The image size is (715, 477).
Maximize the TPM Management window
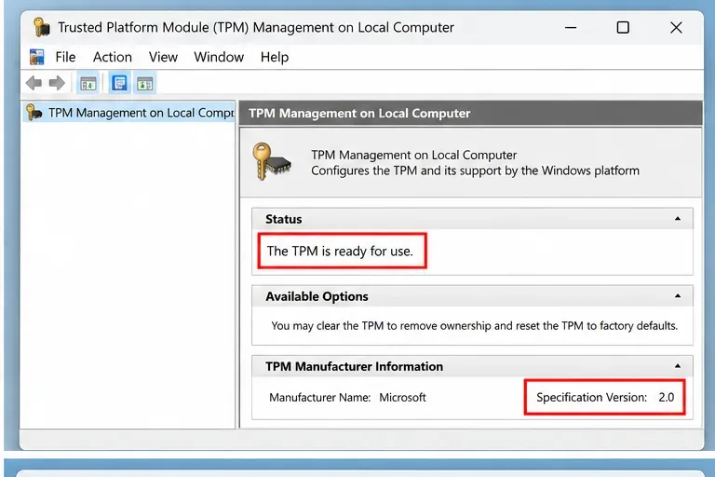tap(623, 28)
